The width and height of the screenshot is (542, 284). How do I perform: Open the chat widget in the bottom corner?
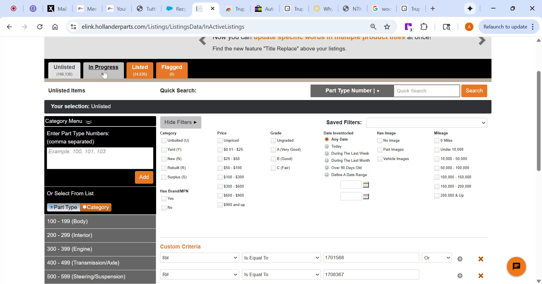(516, 266)
